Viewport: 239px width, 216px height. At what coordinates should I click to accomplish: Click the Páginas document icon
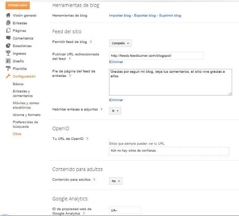(8, 31)
